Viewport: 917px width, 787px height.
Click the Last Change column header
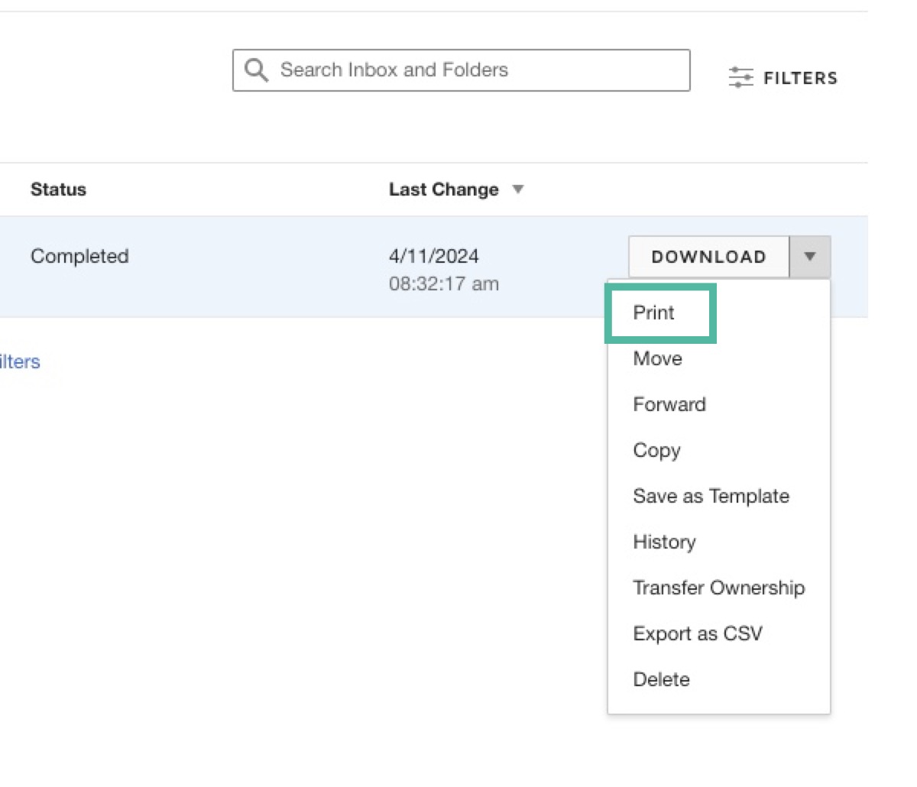443,189
